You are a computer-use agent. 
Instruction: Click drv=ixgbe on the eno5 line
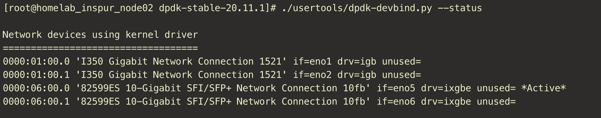[x=446, y=88]
